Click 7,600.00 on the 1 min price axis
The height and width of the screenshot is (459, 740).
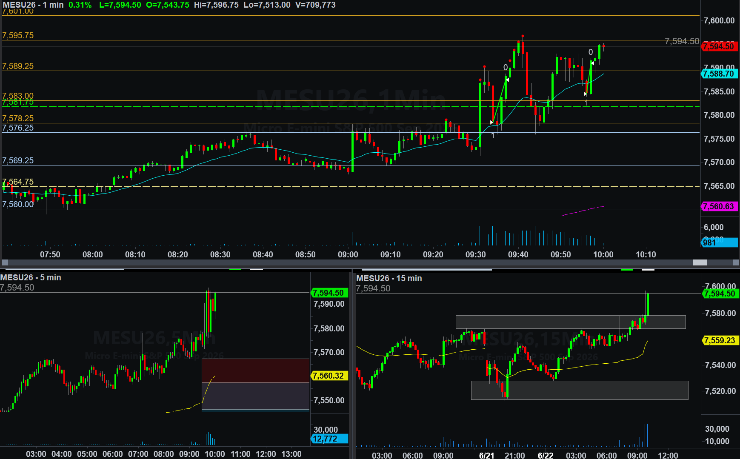tap(719, 20)
